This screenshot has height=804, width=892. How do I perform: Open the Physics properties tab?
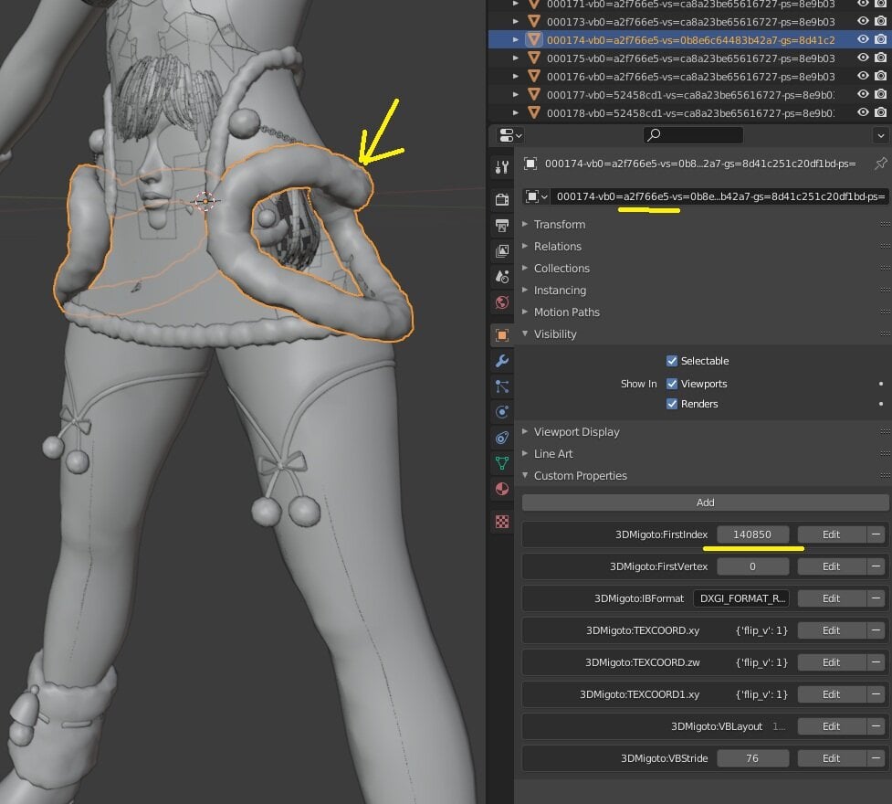coord(502,412)
